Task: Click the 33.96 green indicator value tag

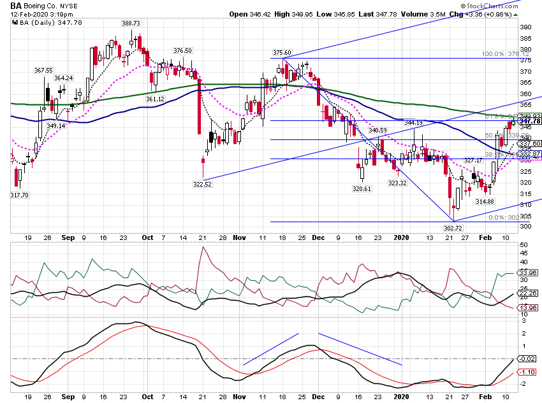Action: (528, 272)
